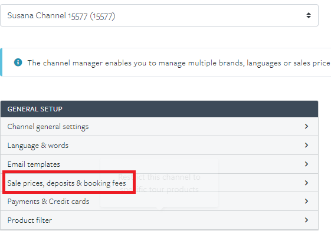Click chevron on Sale prices row
Screen dimensions: 331x234
pos(306,183)
